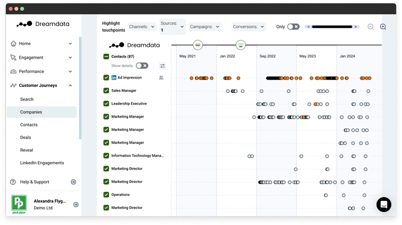The image size is (402, 225).
Task: Click the Pied Piper company logo
Action: click(19, 204)
